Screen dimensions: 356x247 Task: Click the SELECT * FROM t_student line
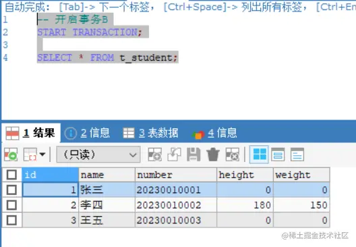point(107,57)
